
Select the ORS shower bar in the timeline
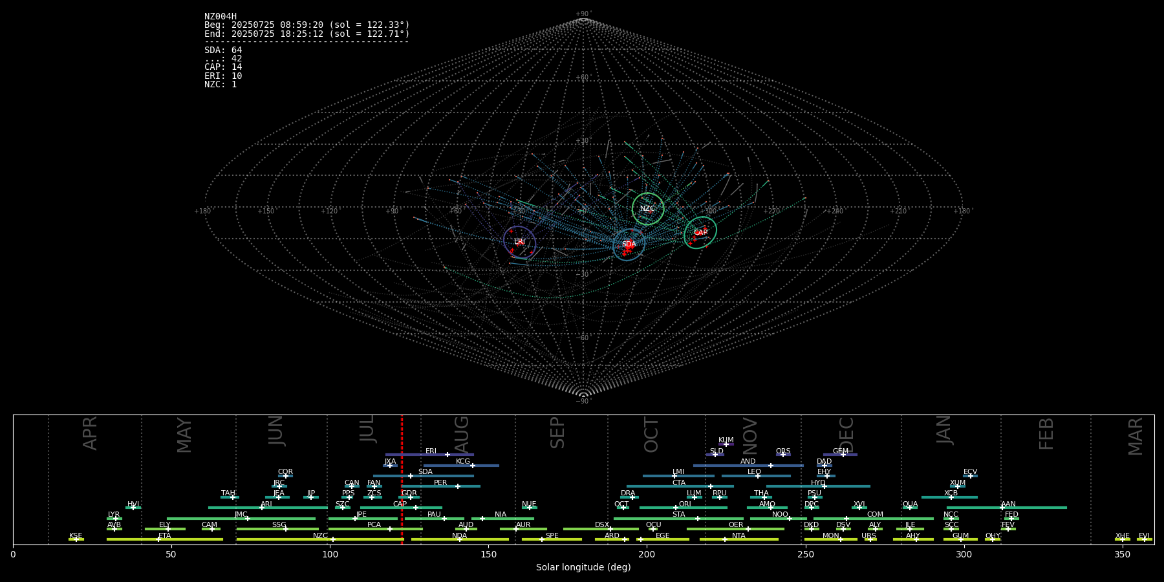point(783,455)
